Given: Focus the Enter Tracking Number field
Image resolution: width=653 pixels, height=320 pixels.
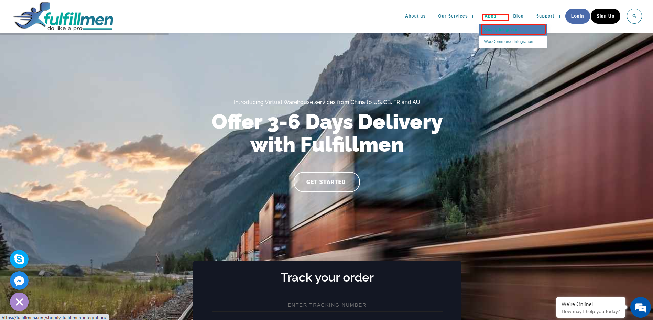Looking at the screenshot, I should 327,305.
